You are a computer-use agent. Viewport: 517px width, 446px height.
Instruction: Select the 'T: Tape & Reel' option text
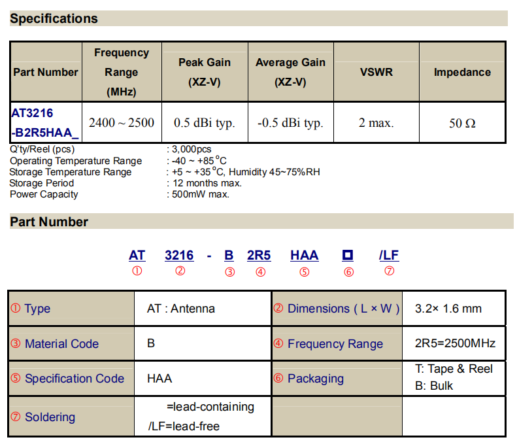tap(454, 369)
